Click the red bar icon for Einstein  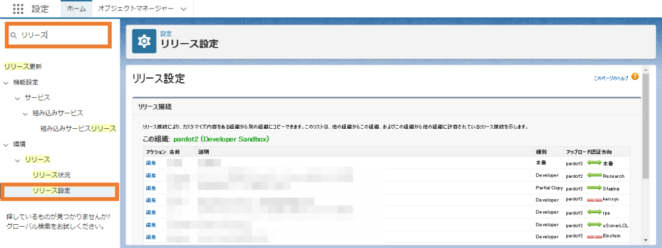(594, 236)
